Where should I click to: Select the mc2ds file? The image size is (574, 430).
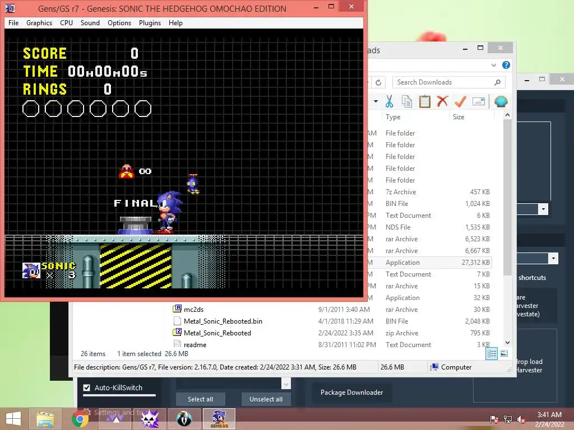pos(193,310)
